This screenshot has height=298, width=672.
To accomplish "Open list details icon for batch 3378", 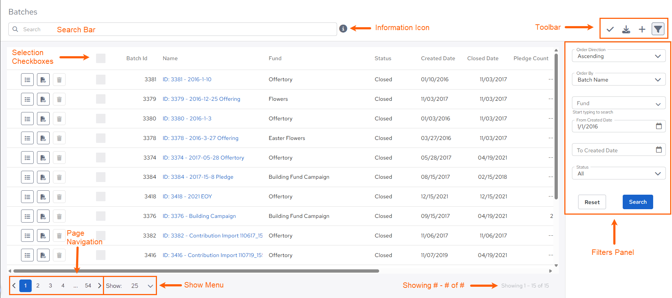I will pos(27,138).
